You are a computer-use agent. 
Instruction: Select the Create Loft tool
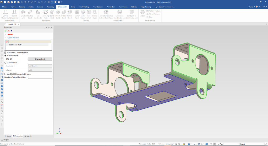(23, 12)
